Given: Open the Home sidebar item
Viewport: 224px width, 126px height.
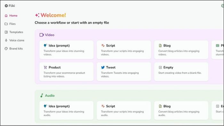Looking at the screenshot, I should point(11,16).
